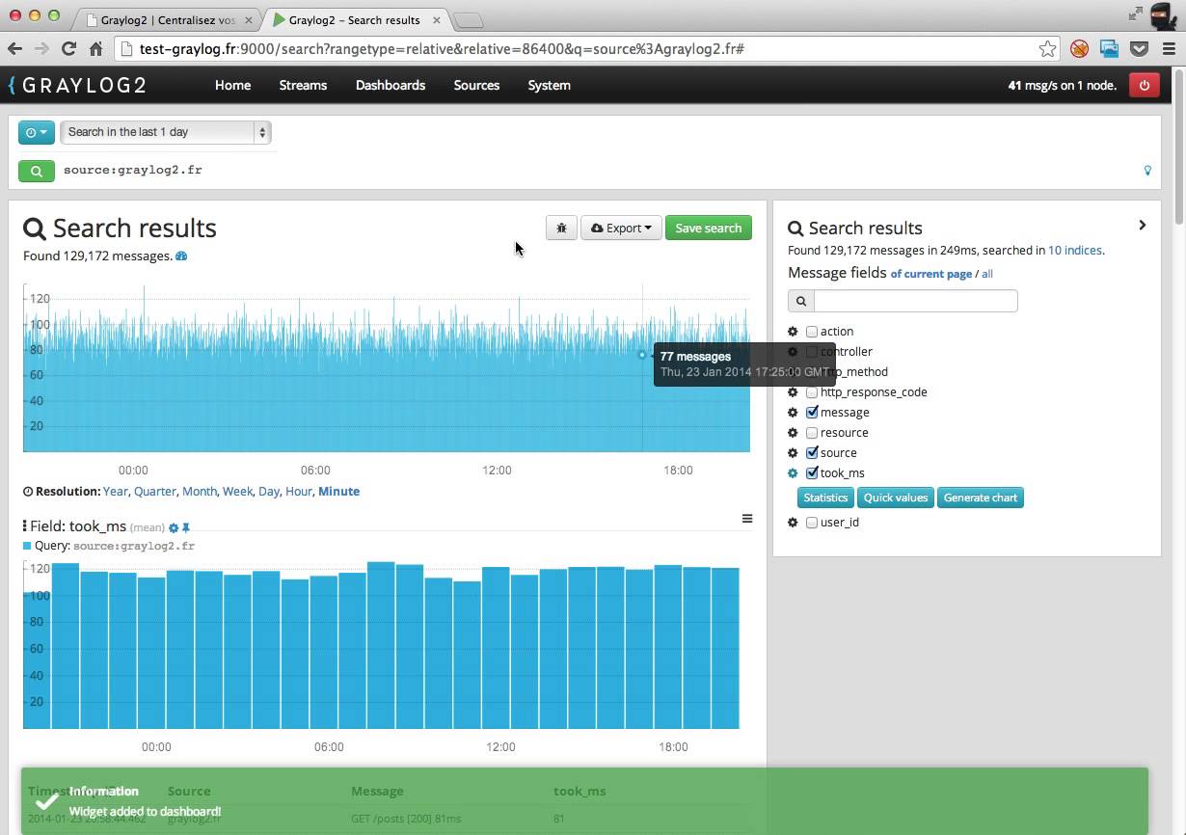
Task: Click the browser reload button
Action: point(68,48)
